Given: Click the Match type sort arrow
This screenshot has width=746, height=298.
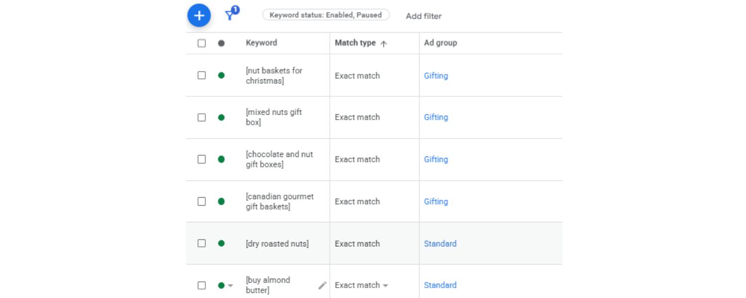Looking at the screenshot, I should (x=383, y=43).
